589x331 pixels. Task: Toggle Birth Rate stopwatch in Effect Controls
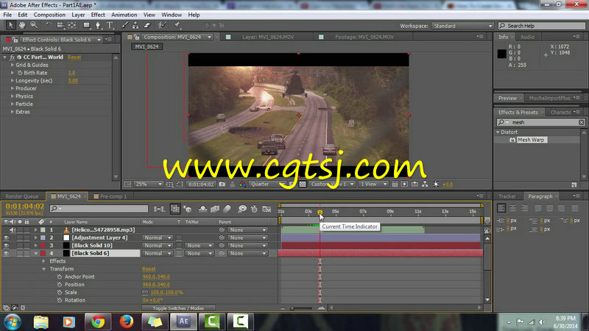[x=20, y=73]
